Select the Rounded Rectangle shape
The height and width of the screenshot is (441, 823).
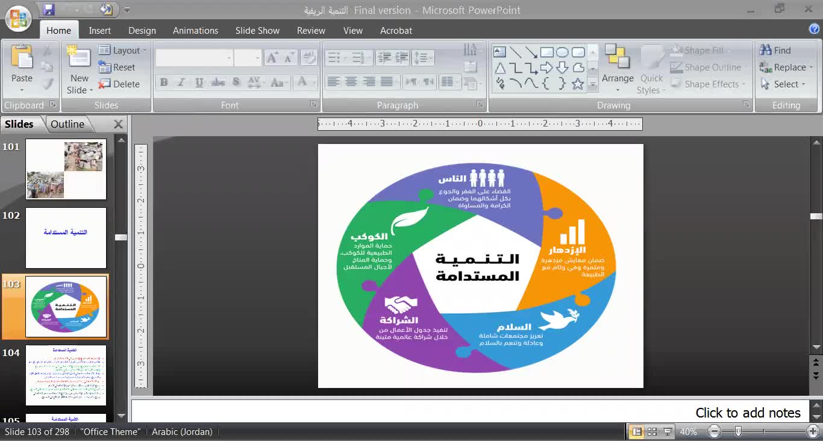click(578, 52)
